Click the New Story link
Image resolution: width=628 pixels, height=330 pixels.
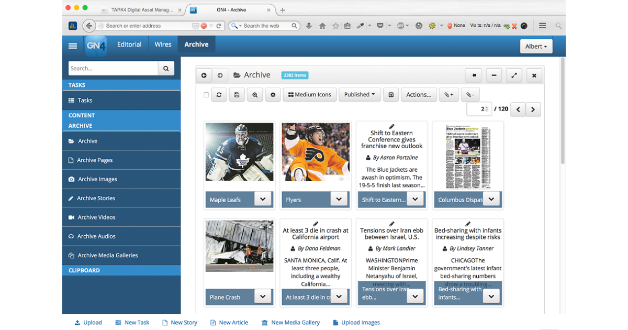(x=180, y=323)
